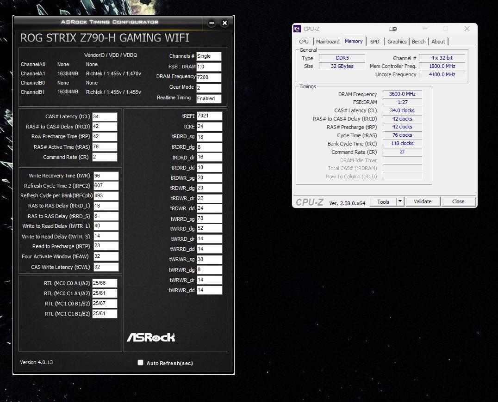Open the Mainboard tab in CPU-Z
This screenshot has width=498, height=402.
(x=327, y=42)
